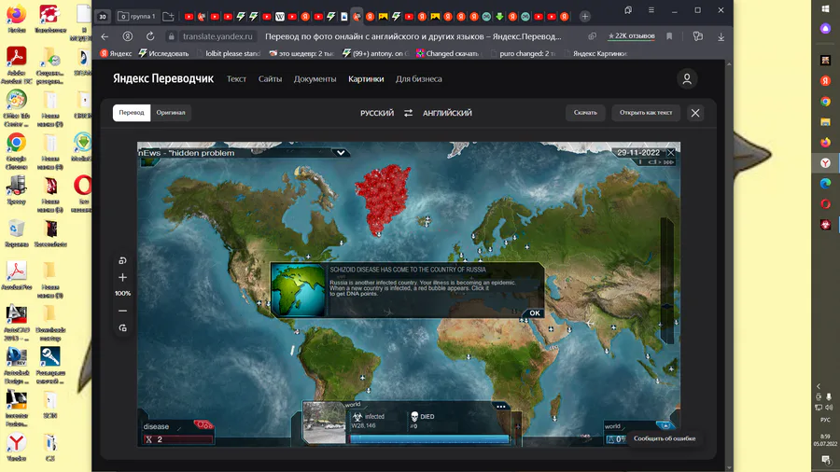This screenshot has width=840, height=472.
Task: Click OK in the game news popup
Action: click(535, 313)
